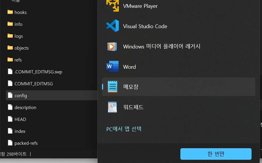262x163 pixels.
Task: Select 워드패드 from the app list
Action: click(178, 107)
